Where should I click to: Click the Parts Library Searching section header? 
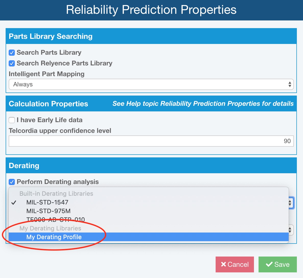[51, 36]
